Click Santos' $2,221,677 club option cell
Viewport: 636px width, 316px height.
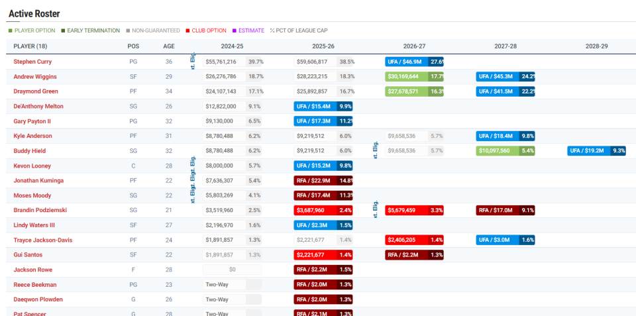pyautogui.click(x=323, y=255)
